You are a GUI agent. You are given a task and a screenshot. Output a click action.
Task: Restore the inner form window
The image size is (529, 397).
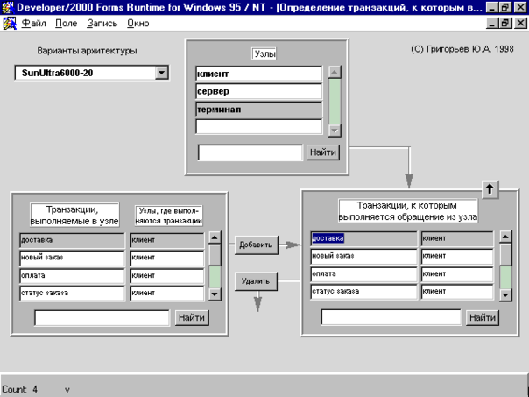pyautogui.click(x=505, y=24)
